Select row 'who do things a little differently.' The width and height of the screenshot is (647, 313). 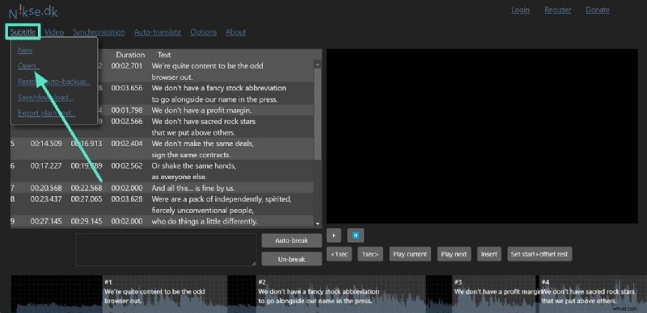[x=163, y=221]
